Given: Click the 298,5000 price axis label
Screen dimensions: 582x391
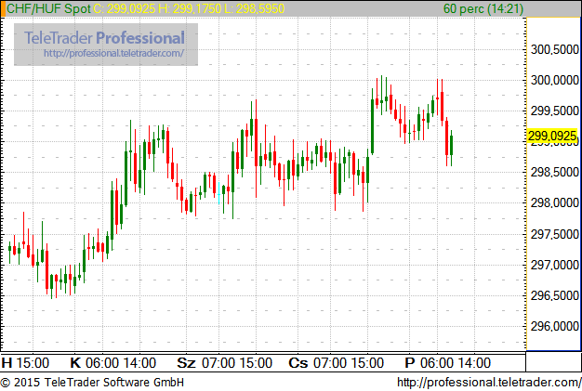Looking at the screenshot, I should coord(554,172).
